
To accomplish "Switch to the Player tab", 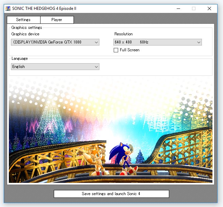I will pyautogui.click(x=57, y=20).
